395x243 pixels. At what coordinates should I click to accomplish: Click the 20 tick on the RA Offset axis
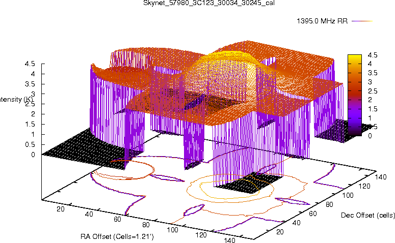(61, 209)
